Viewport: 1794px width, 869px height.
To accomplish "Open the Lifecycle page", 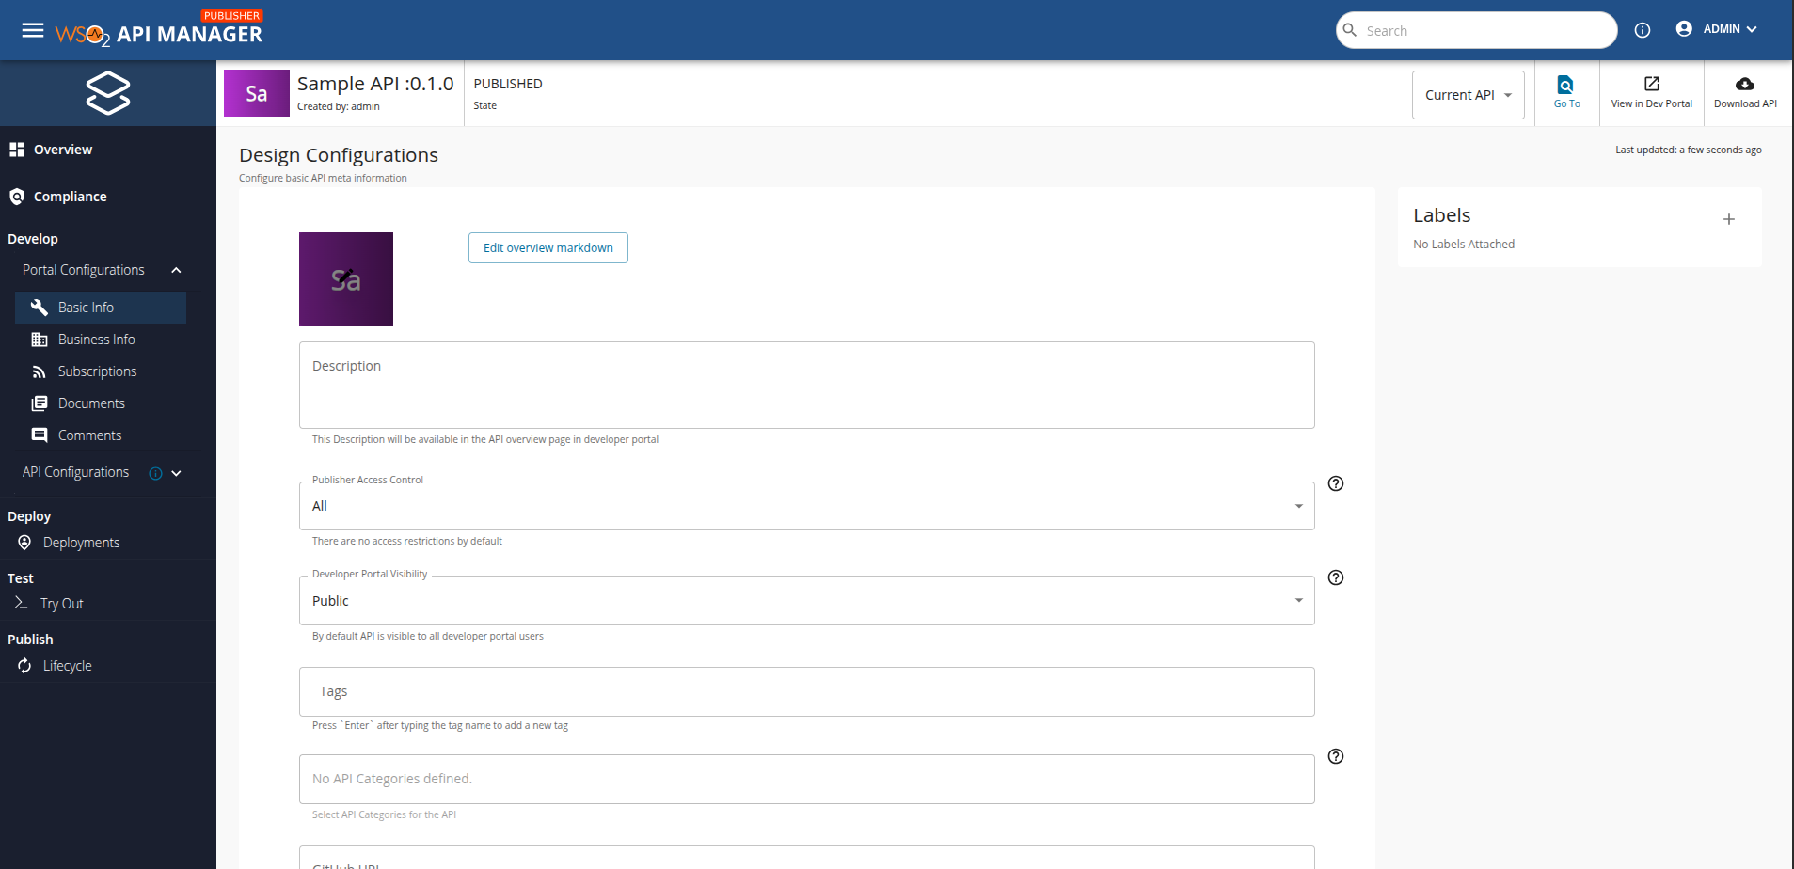I will tap(67, 666).
